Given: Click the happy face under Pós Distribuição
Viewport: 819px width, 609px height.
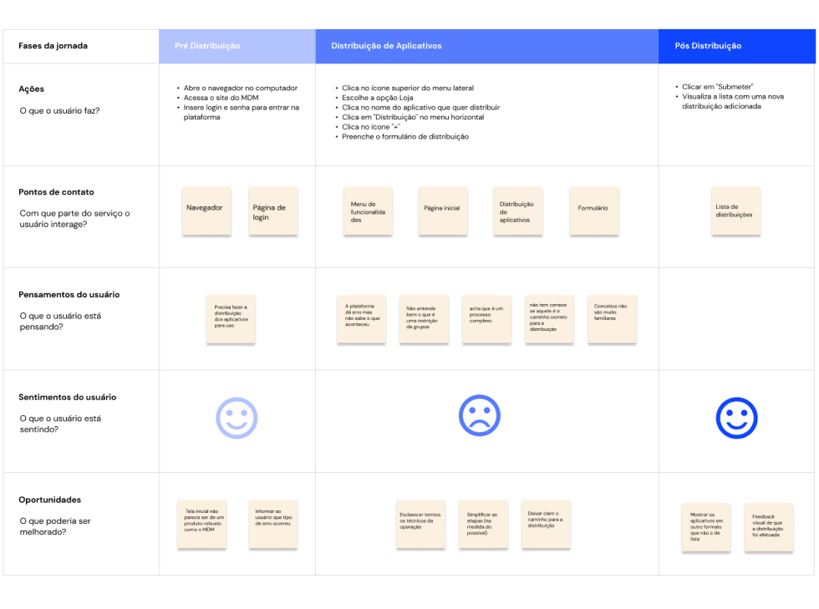Looking at the screenshot, I should [737, 417].
